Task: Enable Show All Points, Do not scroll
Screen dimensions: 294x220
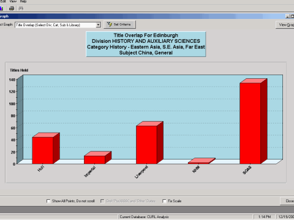Action: click(x=48, y=201)
